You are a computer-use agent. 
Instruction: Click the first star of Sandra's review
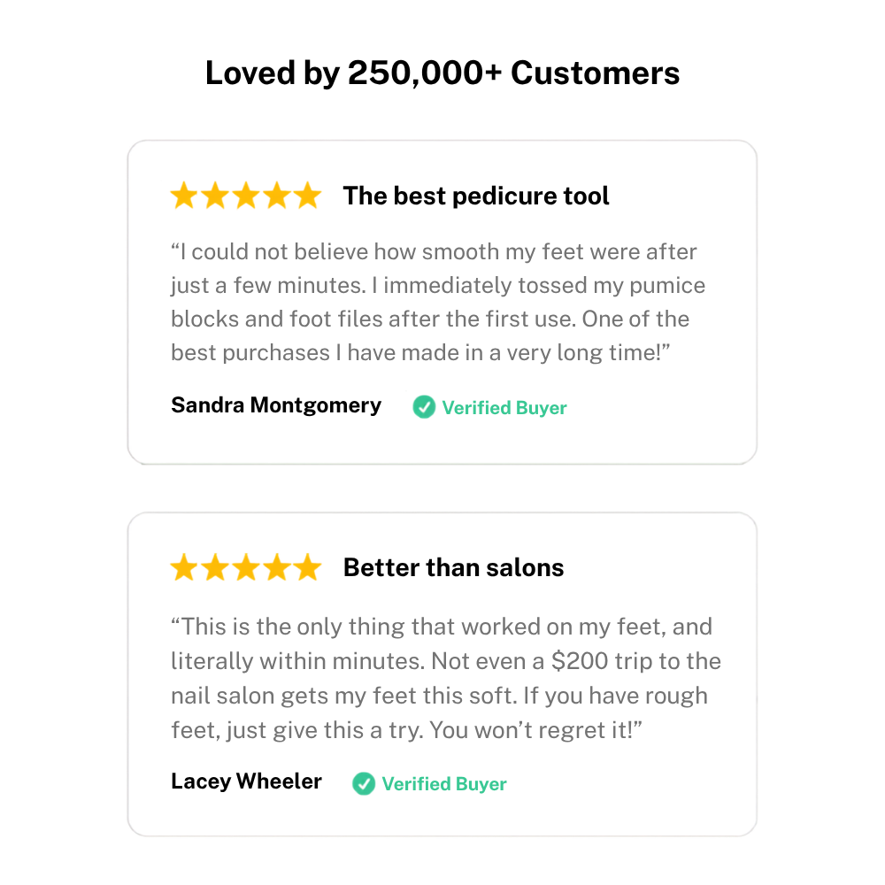click(x=185, y=196)
